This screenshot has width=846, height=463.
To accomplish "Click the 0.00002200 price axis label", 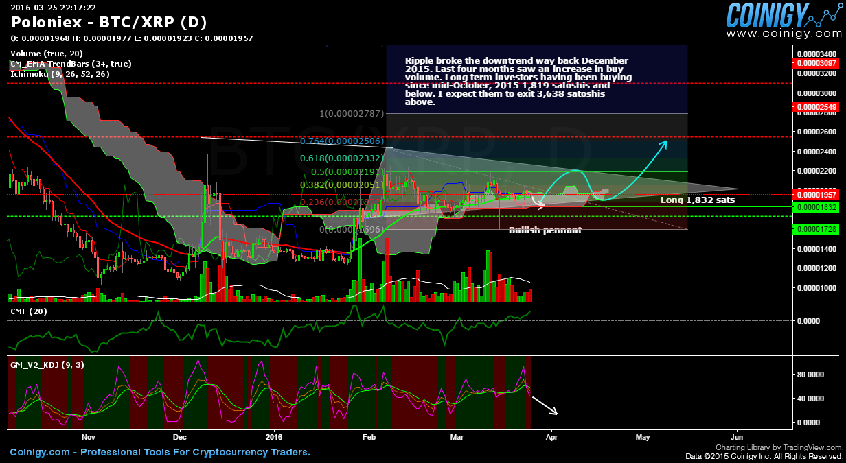I will click(x=817, y=171).
